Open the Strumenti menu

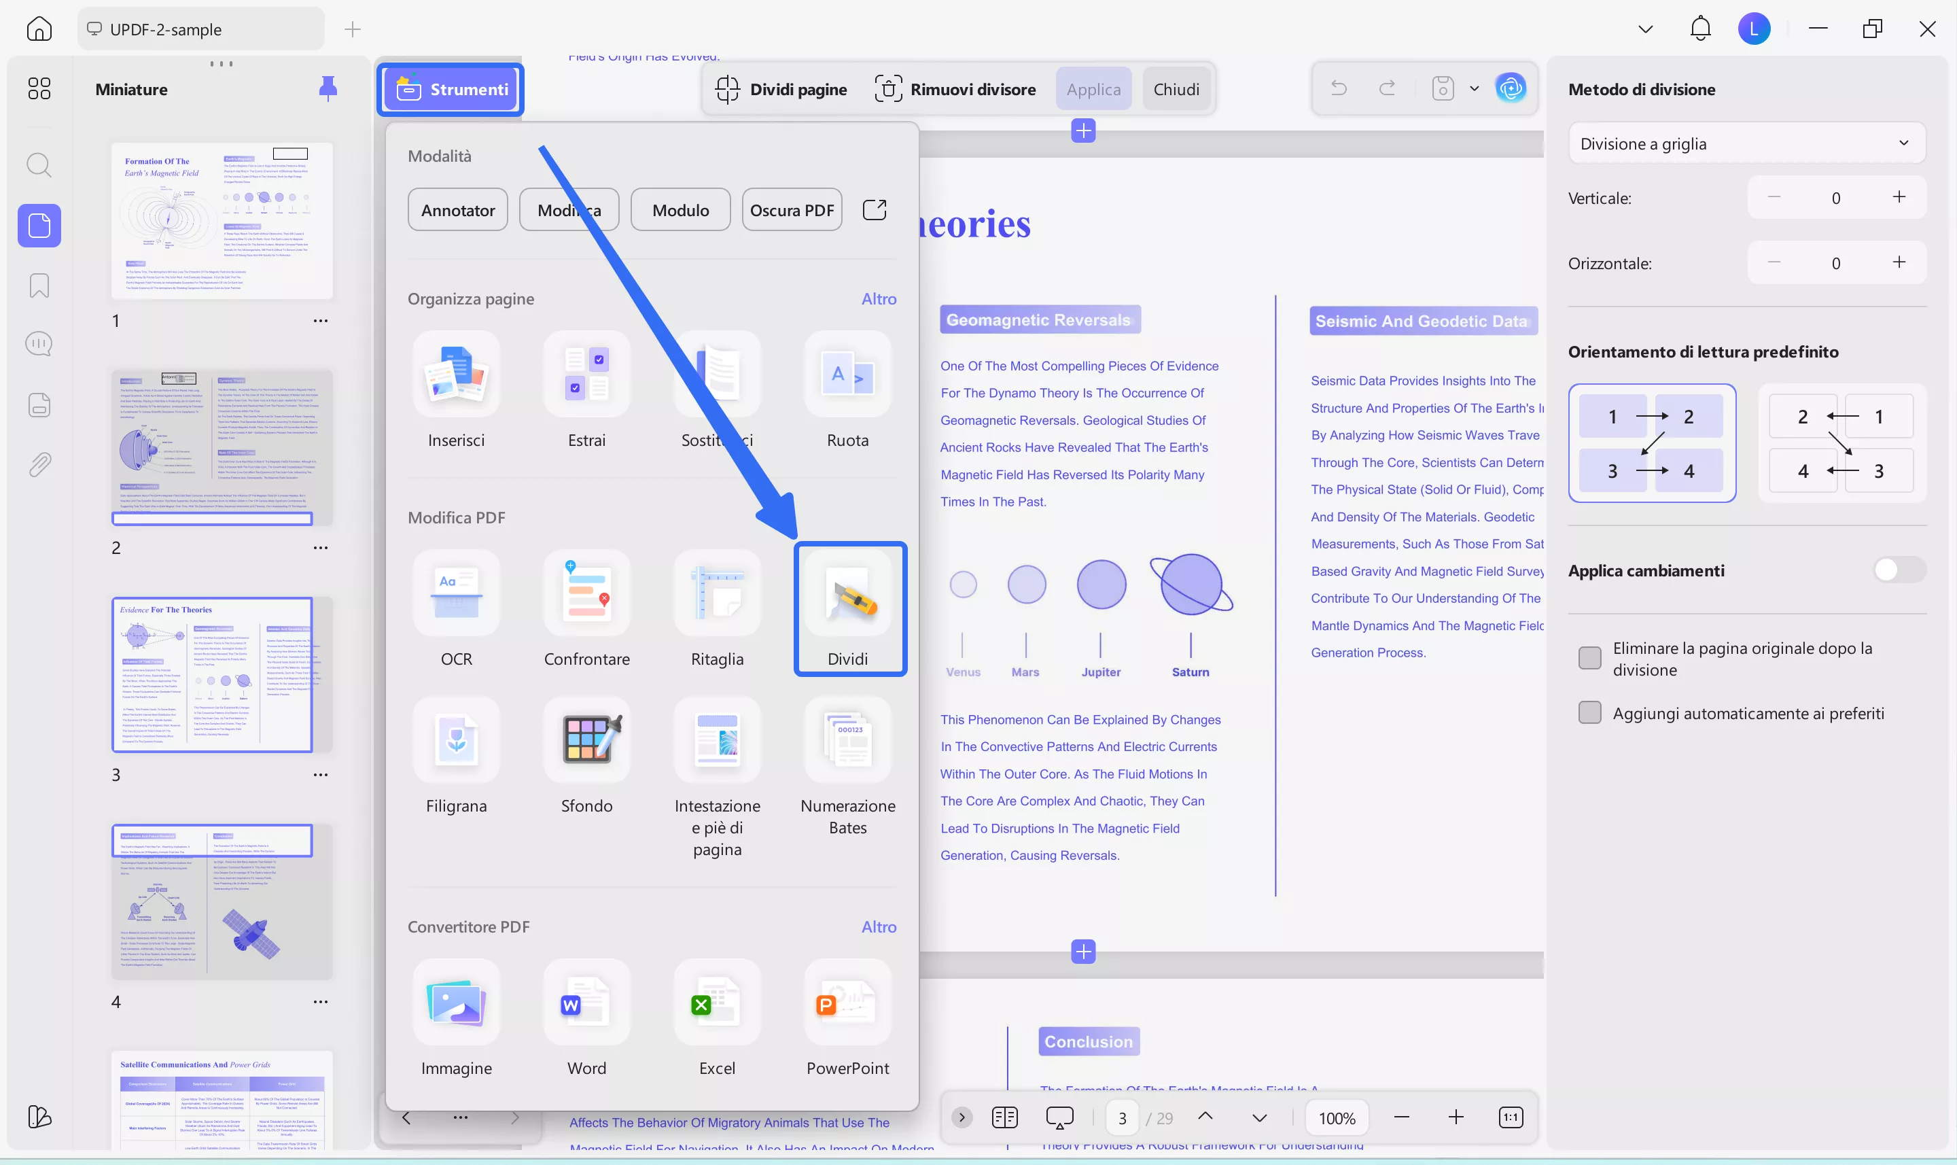(451, 89)
